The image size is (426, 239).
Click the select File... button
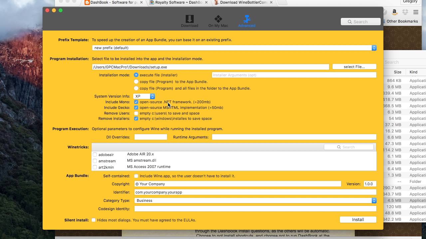click(354, 67)
